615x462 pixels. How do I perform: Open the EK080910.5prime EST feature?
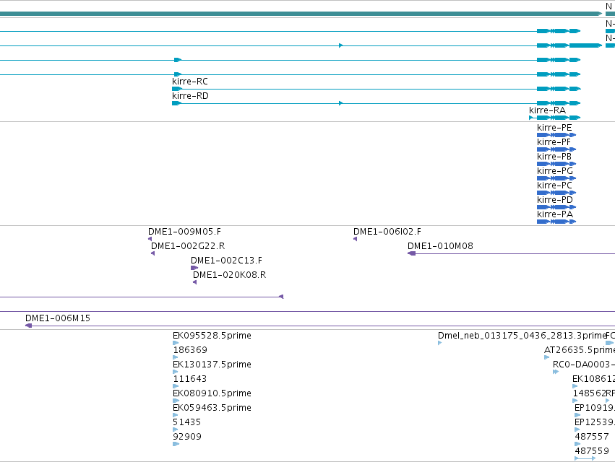[212, 393]
